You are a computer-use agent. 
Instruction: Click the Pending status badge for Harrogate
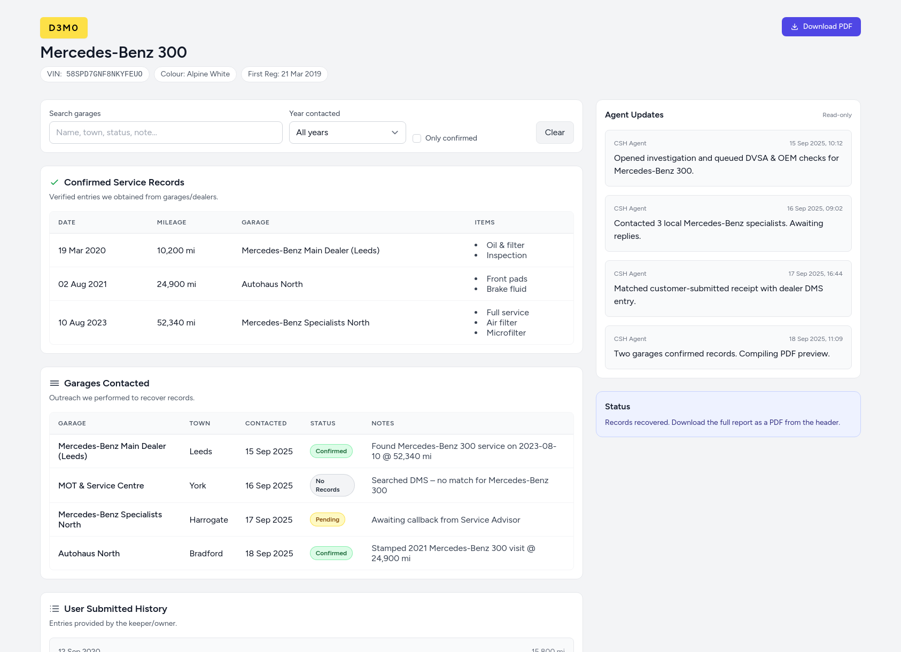click(x=327, y=519)
